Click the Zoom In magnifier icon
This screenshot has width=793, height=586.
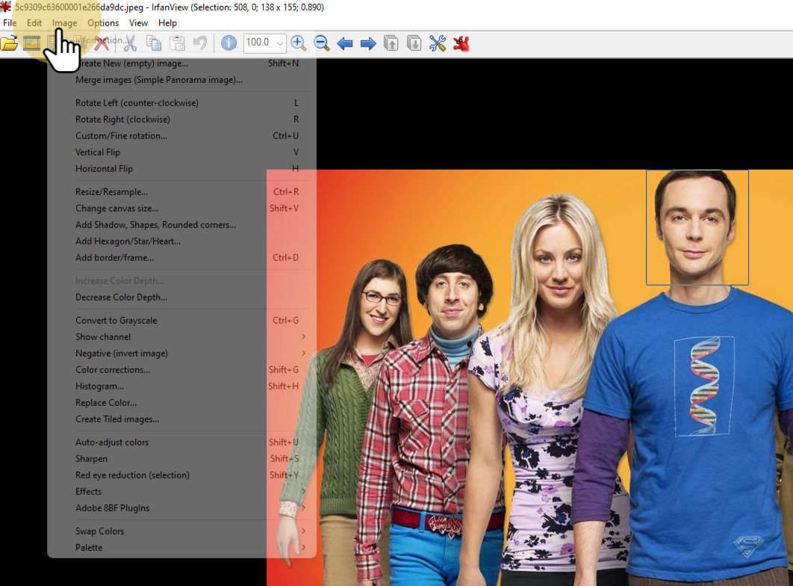[299, 43]
